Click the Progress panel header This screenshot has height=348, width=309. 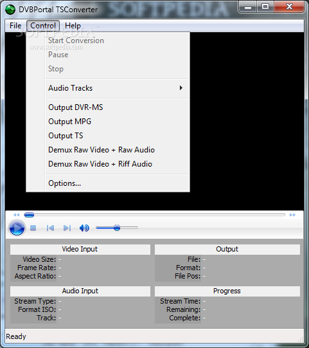coord(227,291)
